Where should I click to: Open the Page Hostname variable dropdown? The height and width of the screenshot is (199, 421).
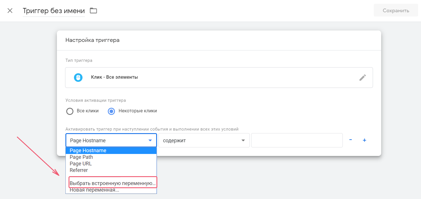[111, 141]
